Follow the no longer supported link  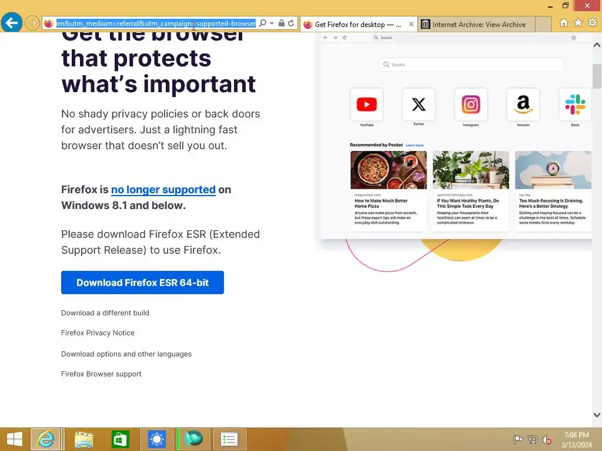point(163,190)
